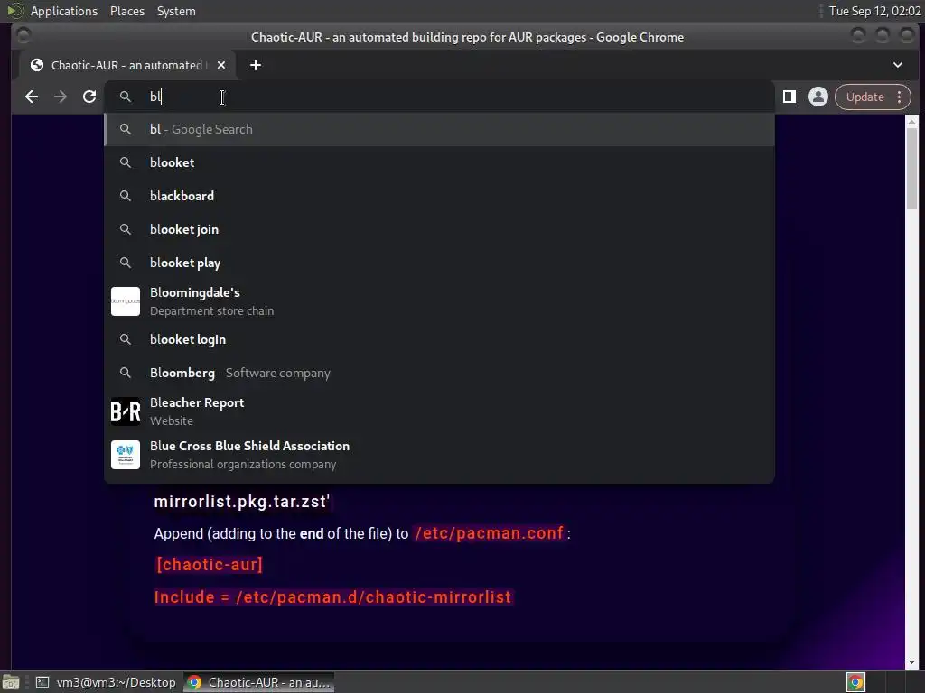Select the 'blooket play' suggestion

(x=440, y=263)
